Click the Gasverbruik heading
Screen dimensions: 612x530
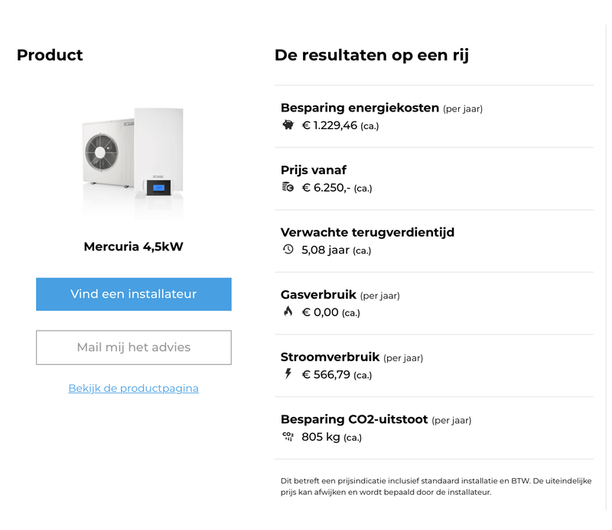[x=318, y=295]
